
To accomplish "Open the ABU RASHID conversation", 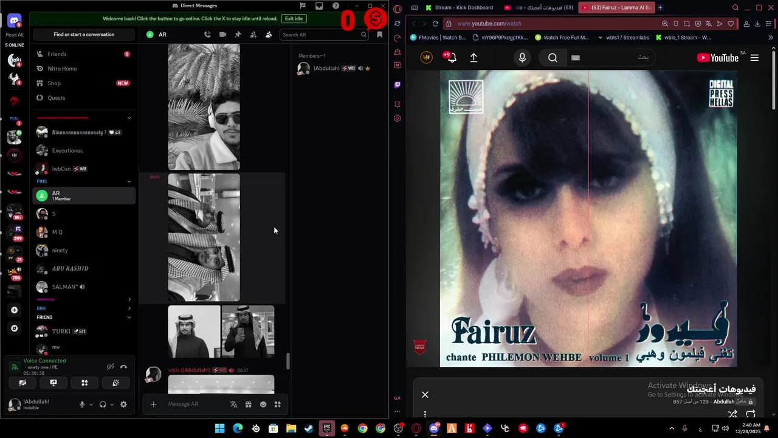I will click(x=84, y=268).
